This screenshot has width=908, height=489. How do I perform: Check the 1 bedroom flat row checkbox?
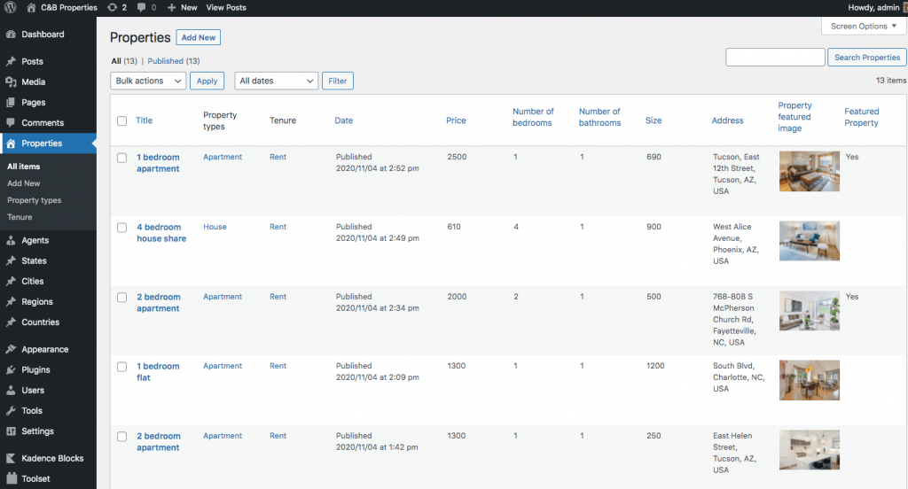(x=121, y=367)
